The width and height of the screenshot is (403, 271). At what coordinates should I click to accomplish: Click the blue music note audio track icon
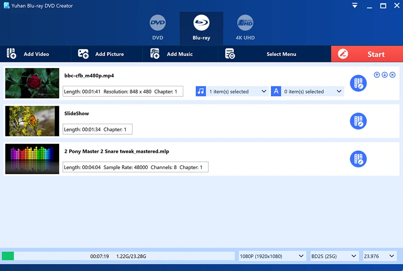click(201, 91)
